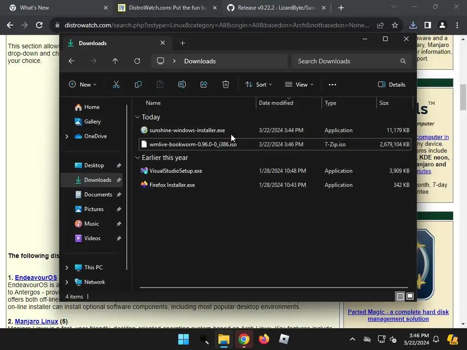This screenshot has height=350, width=467.
Task: Open Chrome profile avatar icon
Action: click(442, 26)
